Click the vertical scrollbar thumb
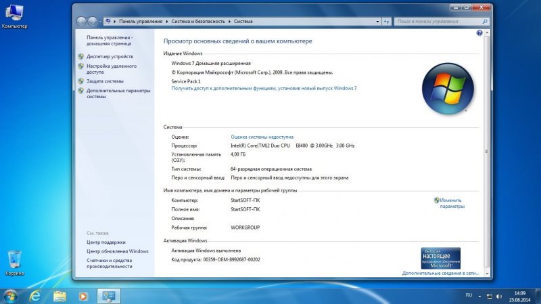Image resolution: width=541 pixels, height=304 pixels. click(487, 151)
